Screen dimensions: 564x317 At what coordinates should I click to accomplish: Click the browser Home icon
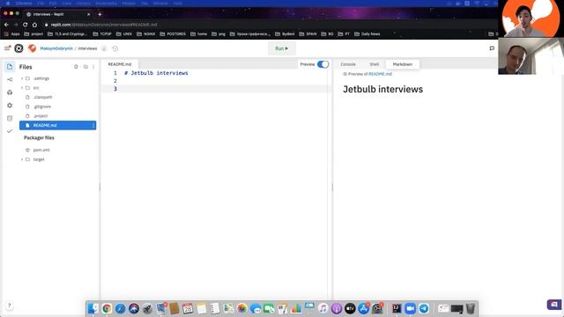tap(34, 25)
